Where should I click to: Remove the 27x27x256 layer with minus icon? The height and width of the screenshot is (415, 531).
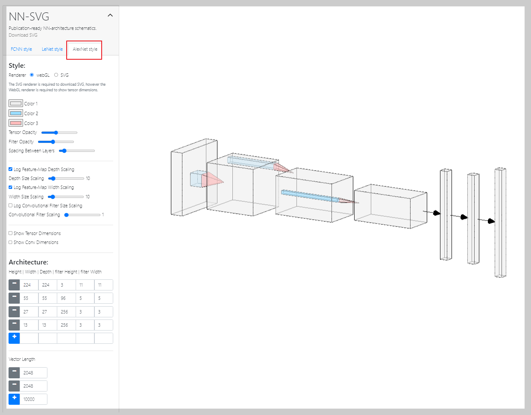pos(14,311)
